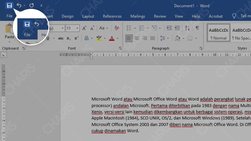Click the Paste button
Screen dimensions: 251x141
[9, 31]
